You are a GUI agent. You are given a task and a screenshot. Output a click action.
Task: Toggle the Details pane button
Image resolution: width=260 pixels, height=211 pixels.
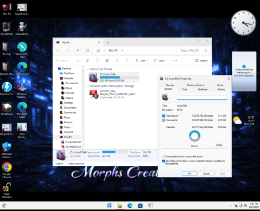point(201,61)
